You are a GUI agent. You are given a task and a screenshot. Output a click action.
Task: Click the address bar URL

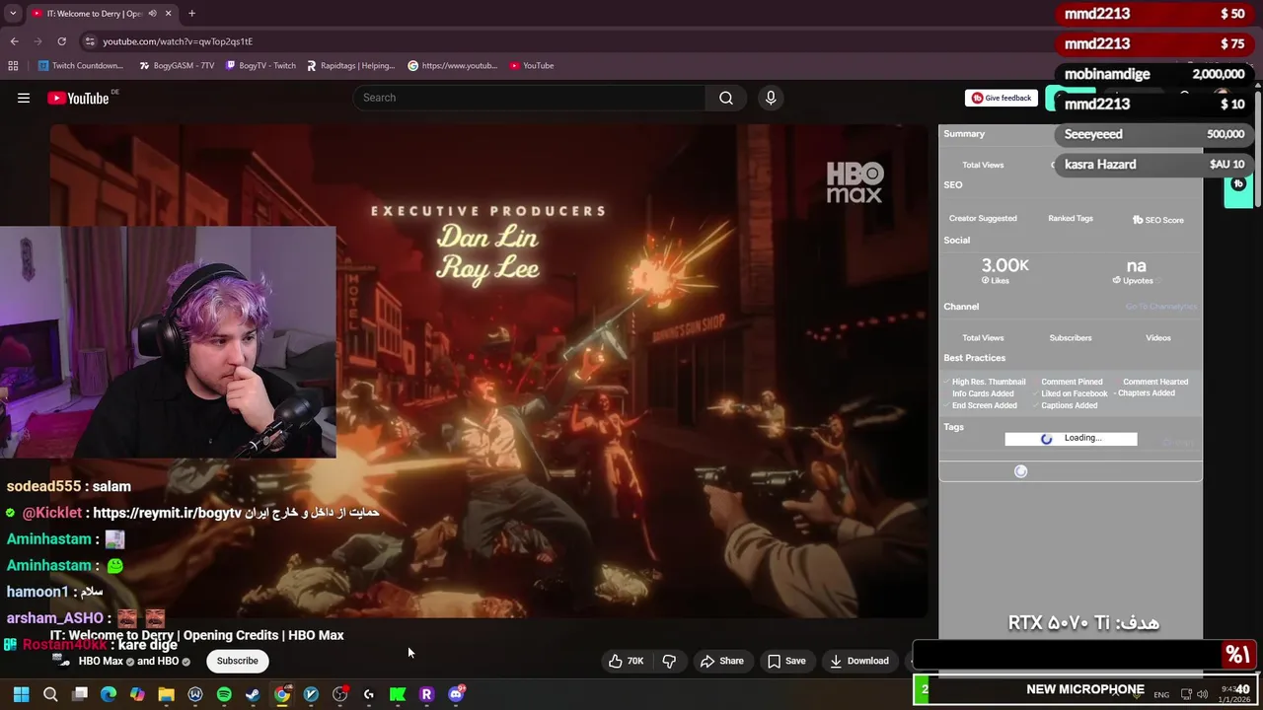point(178,41)
